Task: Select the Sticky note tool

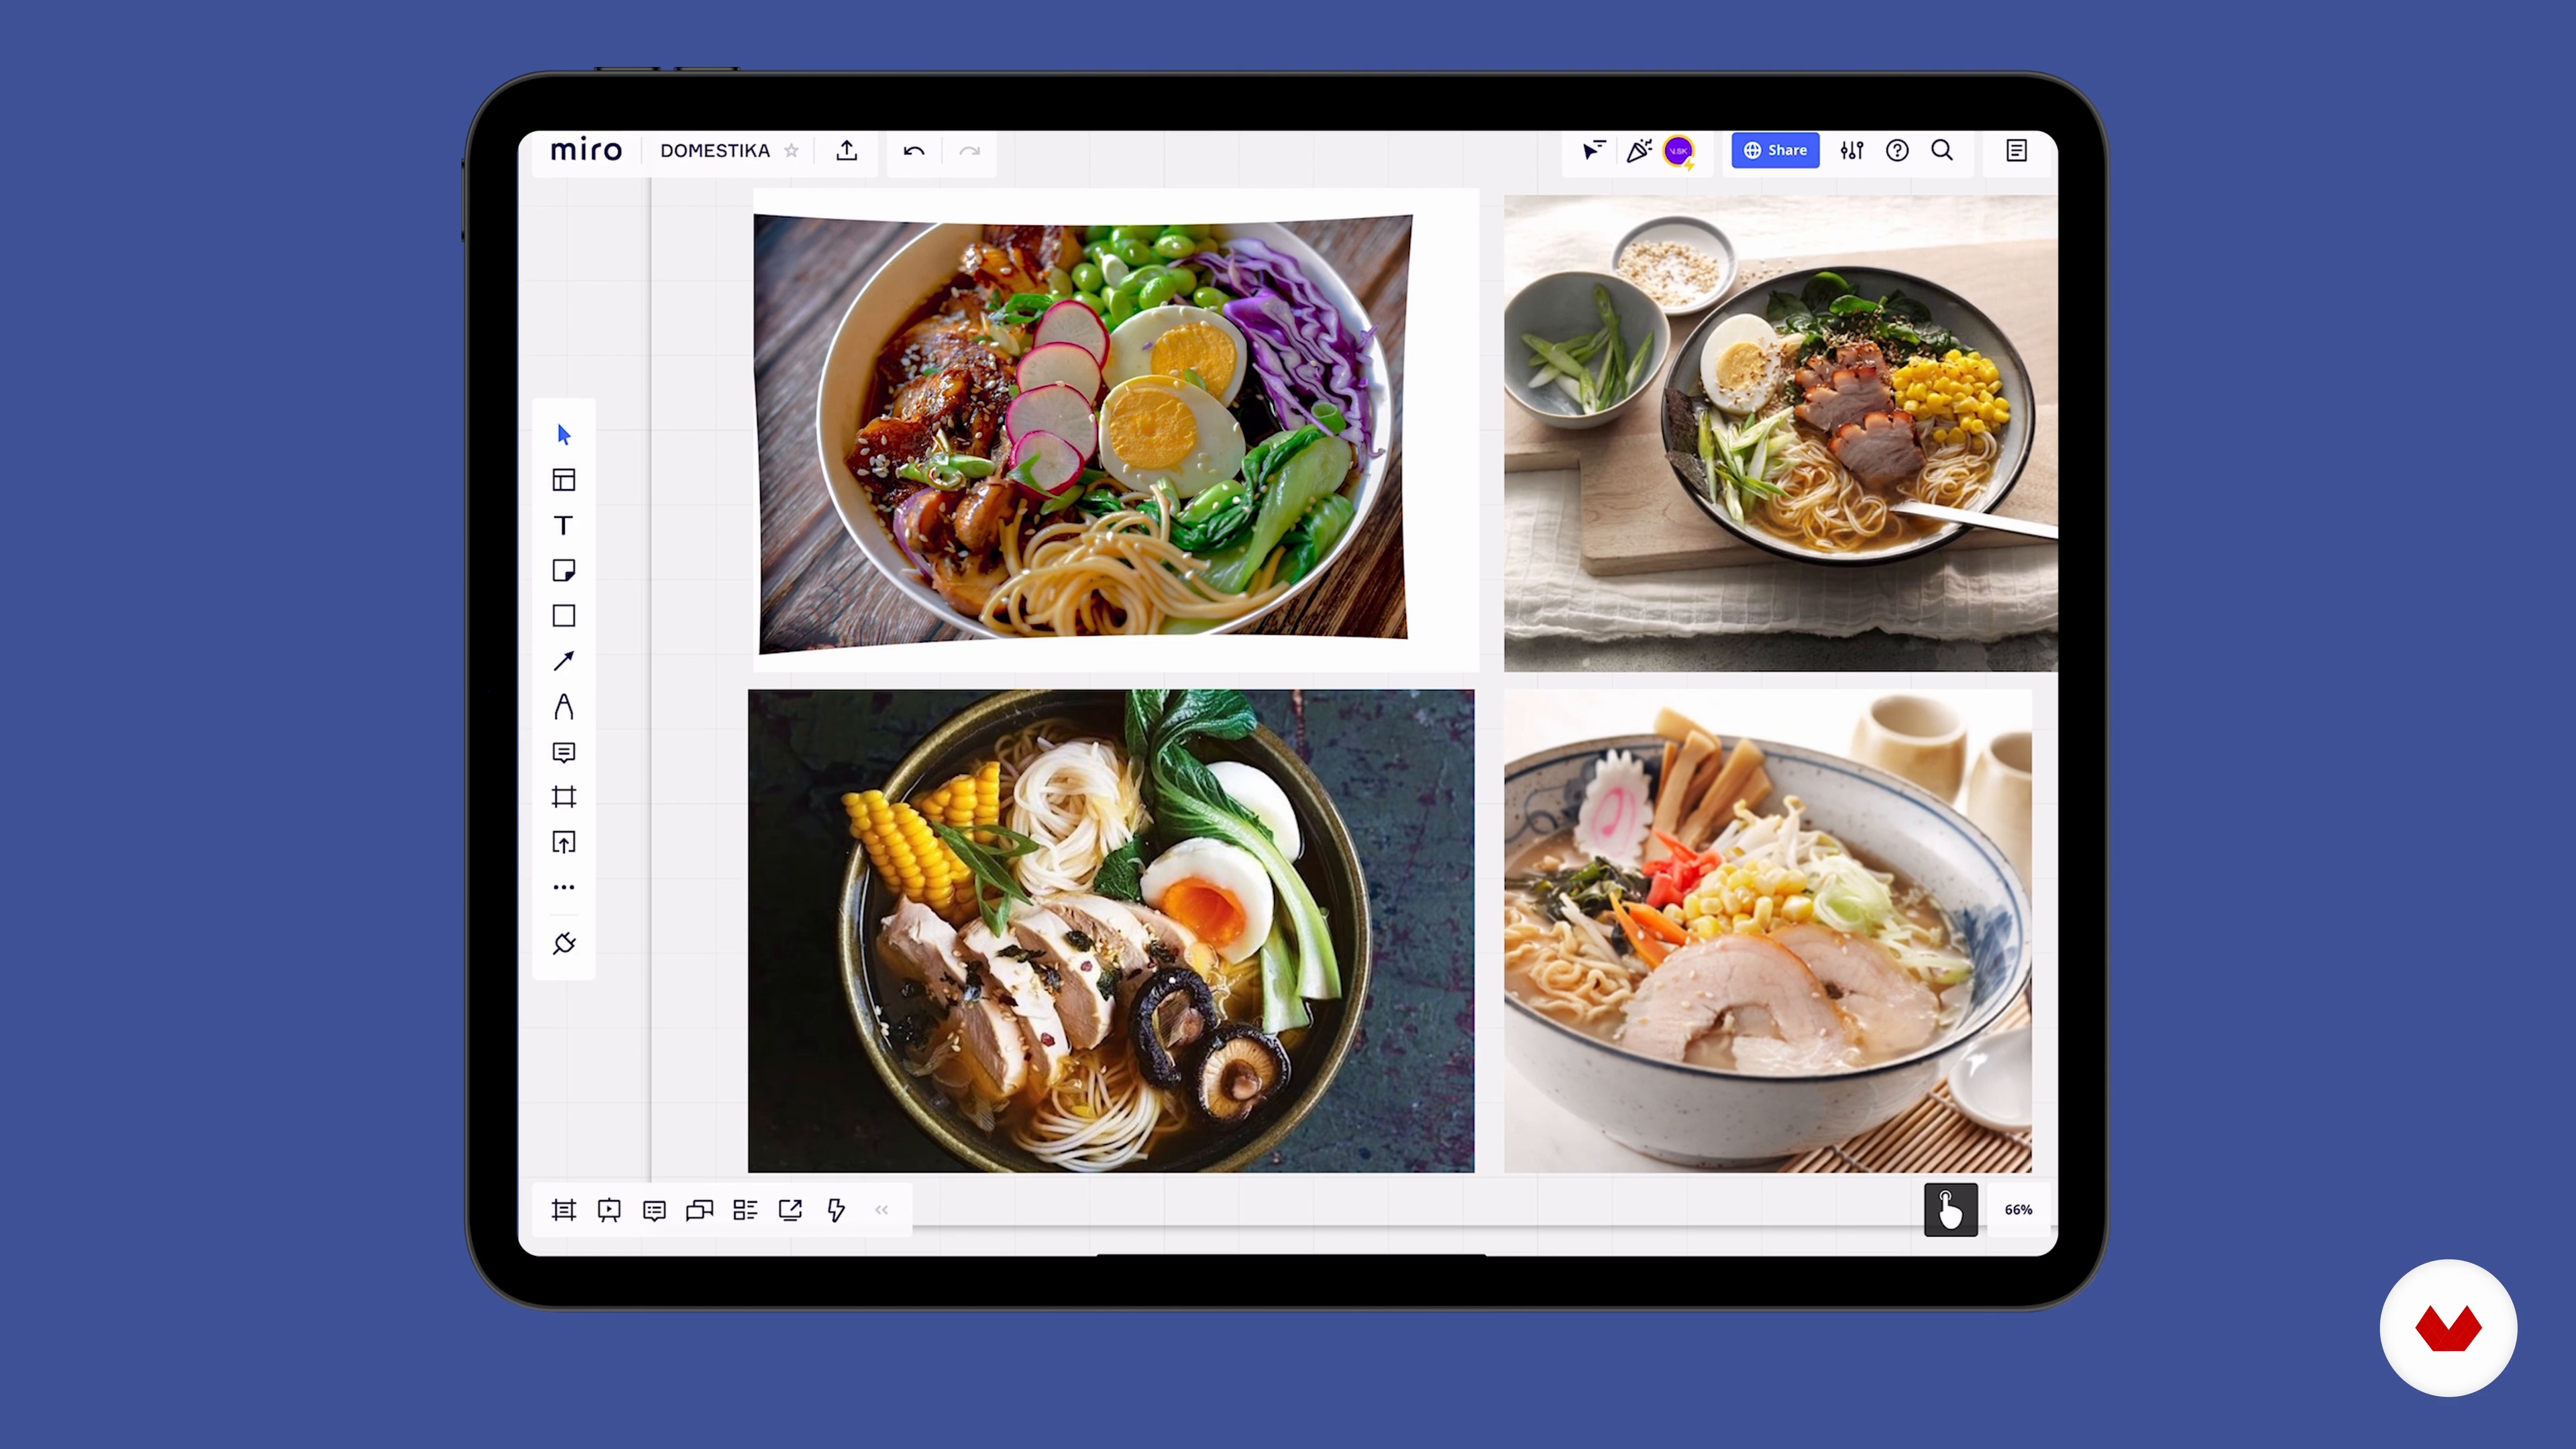Action: pyautogui.click(x=564, y=570)
